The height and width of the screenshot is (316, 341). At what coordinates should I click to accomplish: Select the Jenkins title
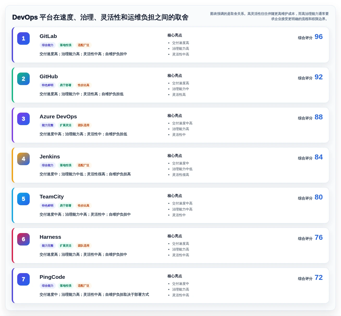coord(50,157)
